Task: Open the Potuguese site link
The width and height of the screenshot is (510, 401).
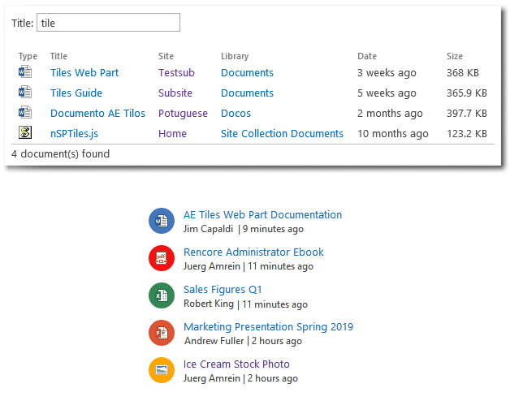Action: (183, 114)
